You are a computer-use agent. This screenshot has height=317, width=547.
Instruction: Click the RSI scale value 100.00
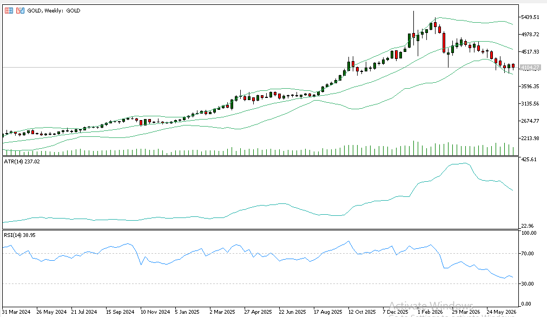529,233
